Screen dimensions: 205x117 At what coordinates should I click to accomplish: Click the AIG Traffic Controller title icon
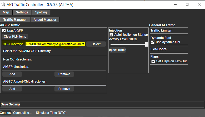[x=3, y=4]
